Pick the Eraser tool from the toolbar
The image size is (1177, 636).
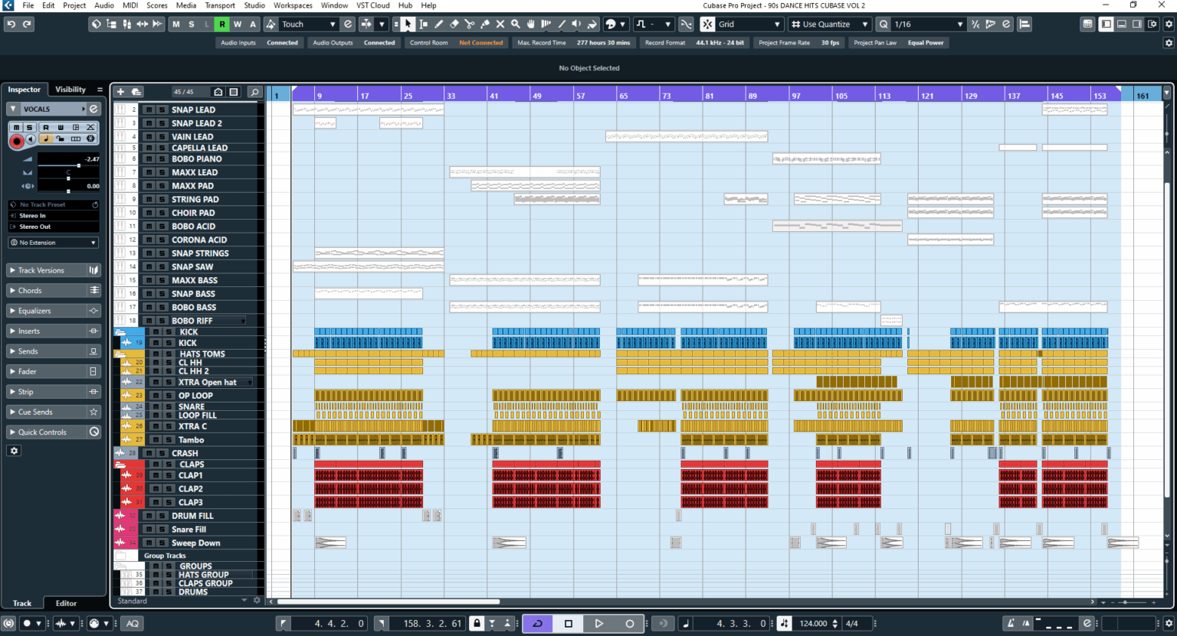(x=454, y=24)
